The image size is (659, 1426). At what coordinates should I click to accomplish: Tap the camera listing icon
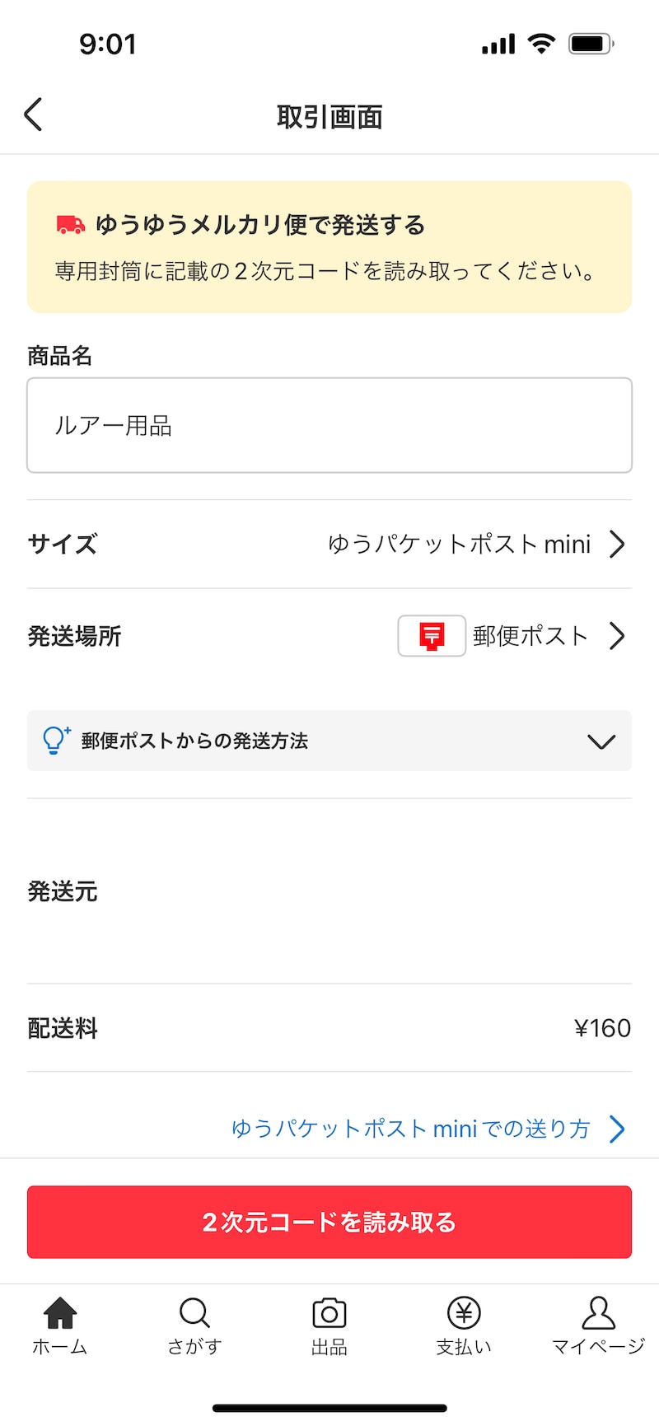click(x=329, y=1312)
